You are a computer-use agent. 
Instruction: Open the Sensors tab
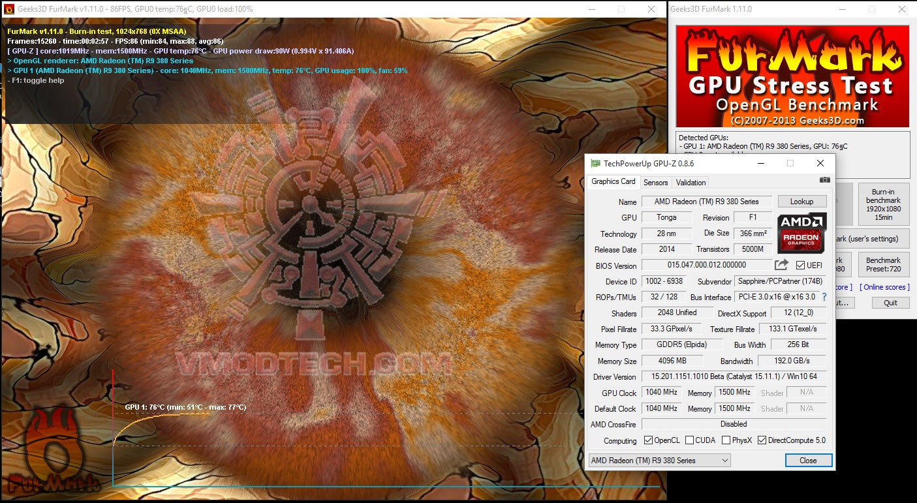tap(655, 183)
